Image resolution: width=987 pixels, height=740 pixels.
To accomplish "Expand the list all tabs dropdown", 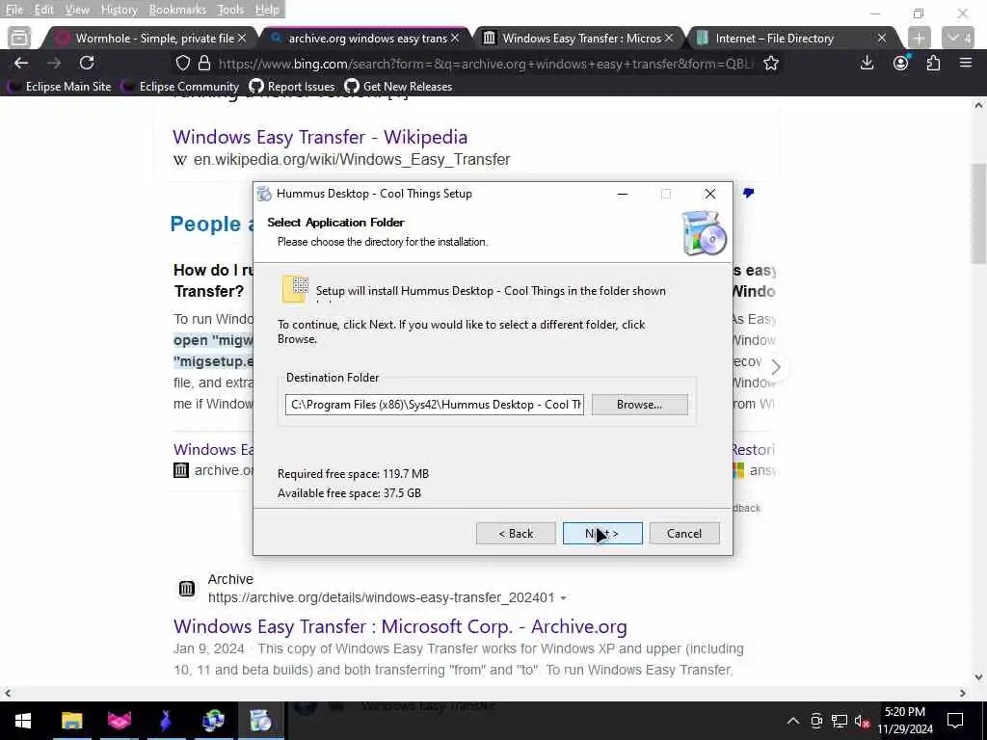I will coord(958,39).
